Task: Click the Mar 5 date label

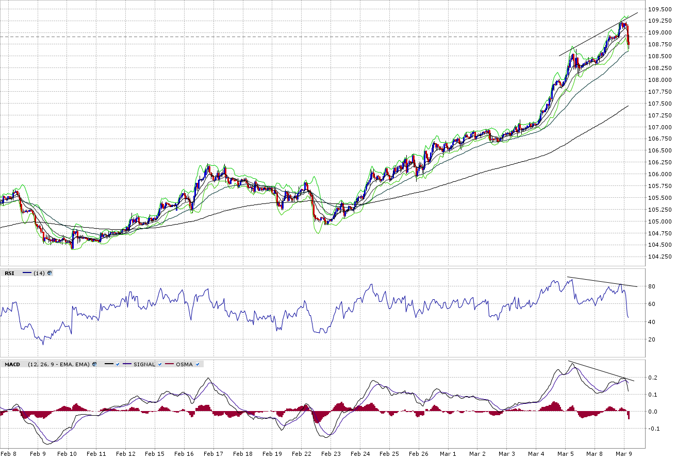Action: (566, 454)
